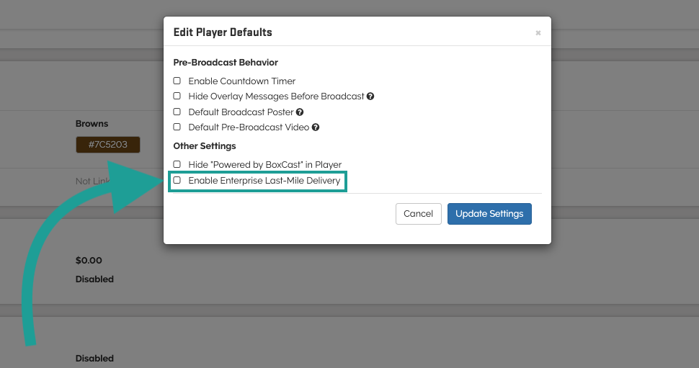Click the bottom Disabled status text
The image size is (699, 368).
[94, 359]
